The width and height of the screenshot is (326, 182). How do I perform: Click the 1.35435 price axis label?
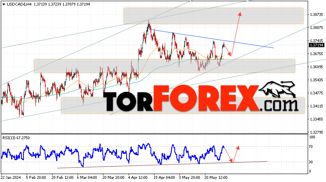click(x=316, y=80)
